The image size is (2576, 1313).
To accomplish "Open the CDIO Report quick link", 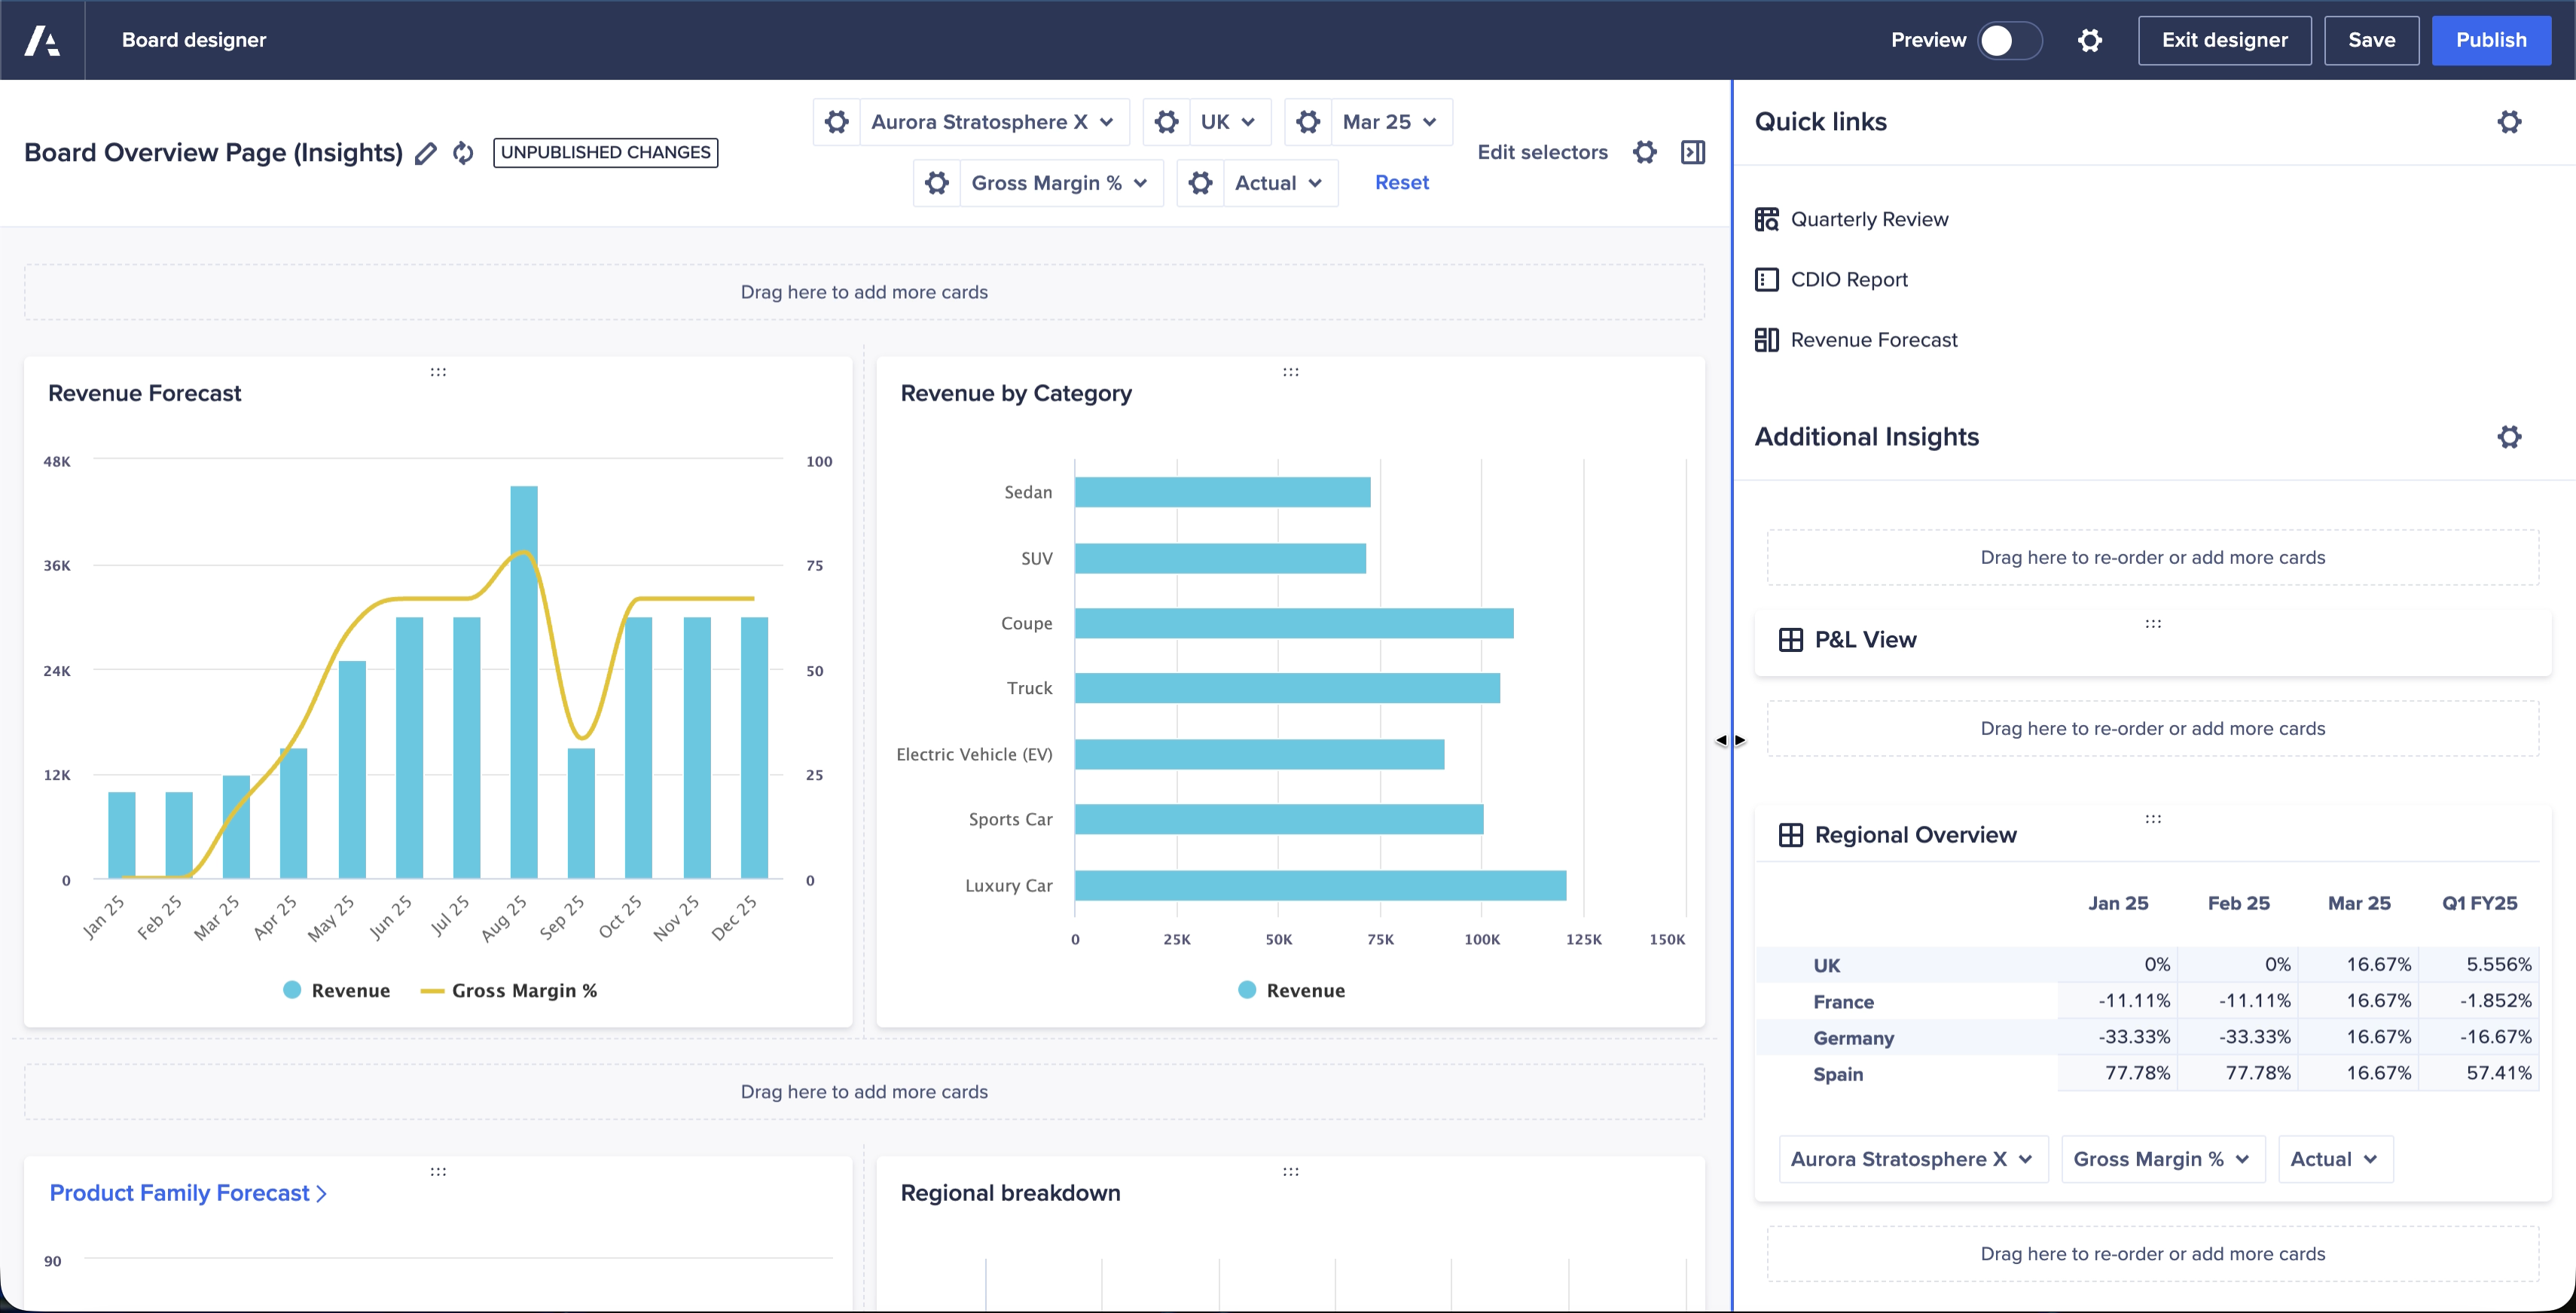I will (1848, 280).
